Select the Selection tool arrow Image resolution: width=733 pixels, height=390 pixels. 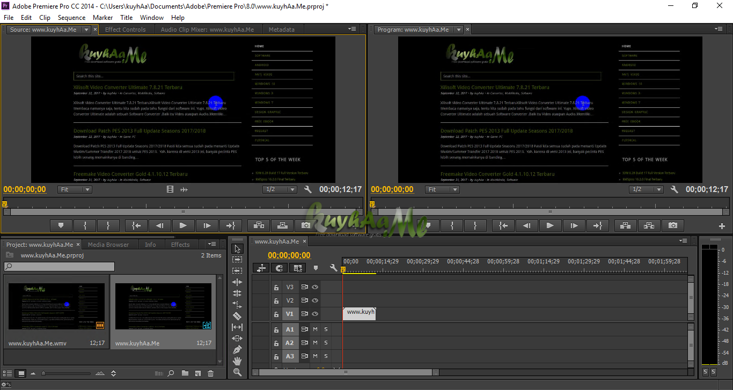237,248
